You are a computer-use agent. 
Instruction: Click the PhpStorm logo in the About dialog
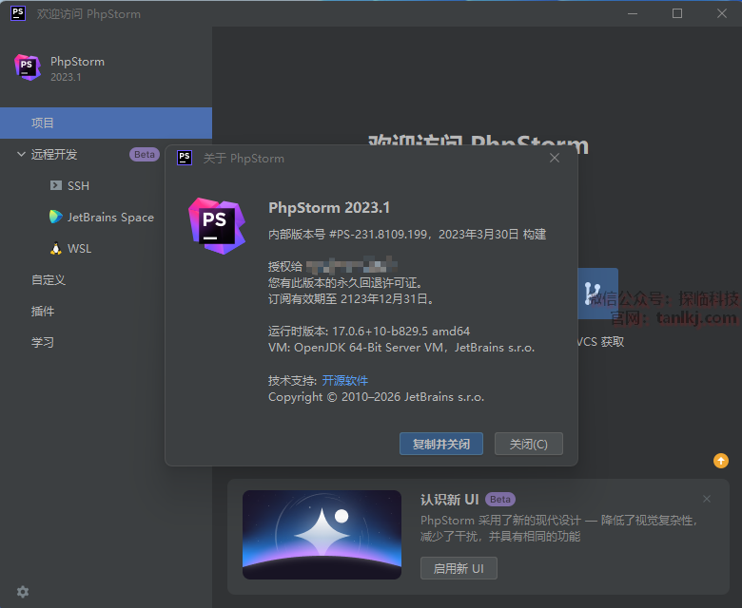(x=217, y=226)
